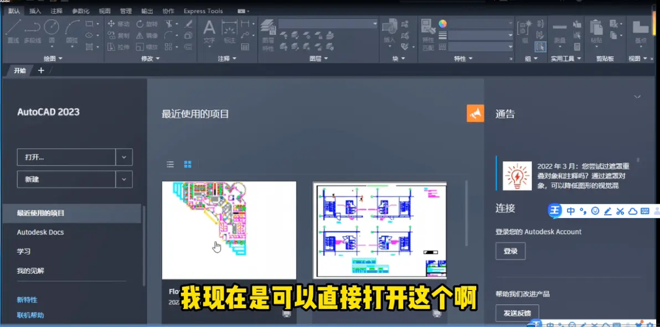The image size is (660, 327).
Task: Click the calculator icon in Utilities panel
Action: 577,46
